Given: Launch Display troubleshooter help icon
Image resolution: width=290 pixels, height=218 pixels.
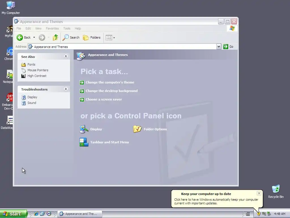Looking at the screenshot, I should (24, 97).
